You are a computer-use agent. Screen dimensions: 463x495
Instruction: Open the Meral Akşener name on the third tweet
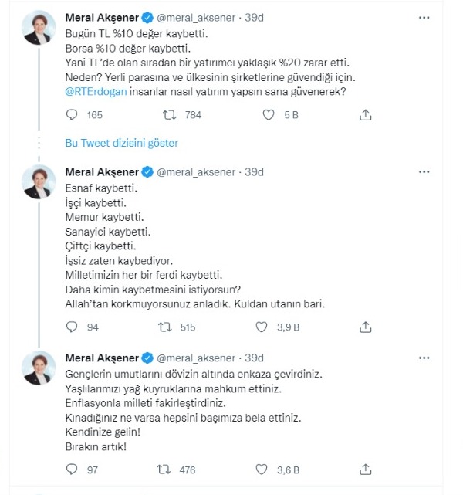pyautogui.click(x=102, y=358)
